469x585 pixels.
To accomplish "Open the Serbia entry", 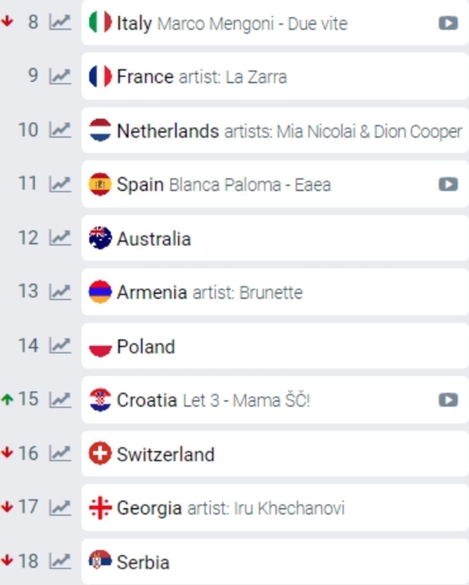I will click(143, 562).
